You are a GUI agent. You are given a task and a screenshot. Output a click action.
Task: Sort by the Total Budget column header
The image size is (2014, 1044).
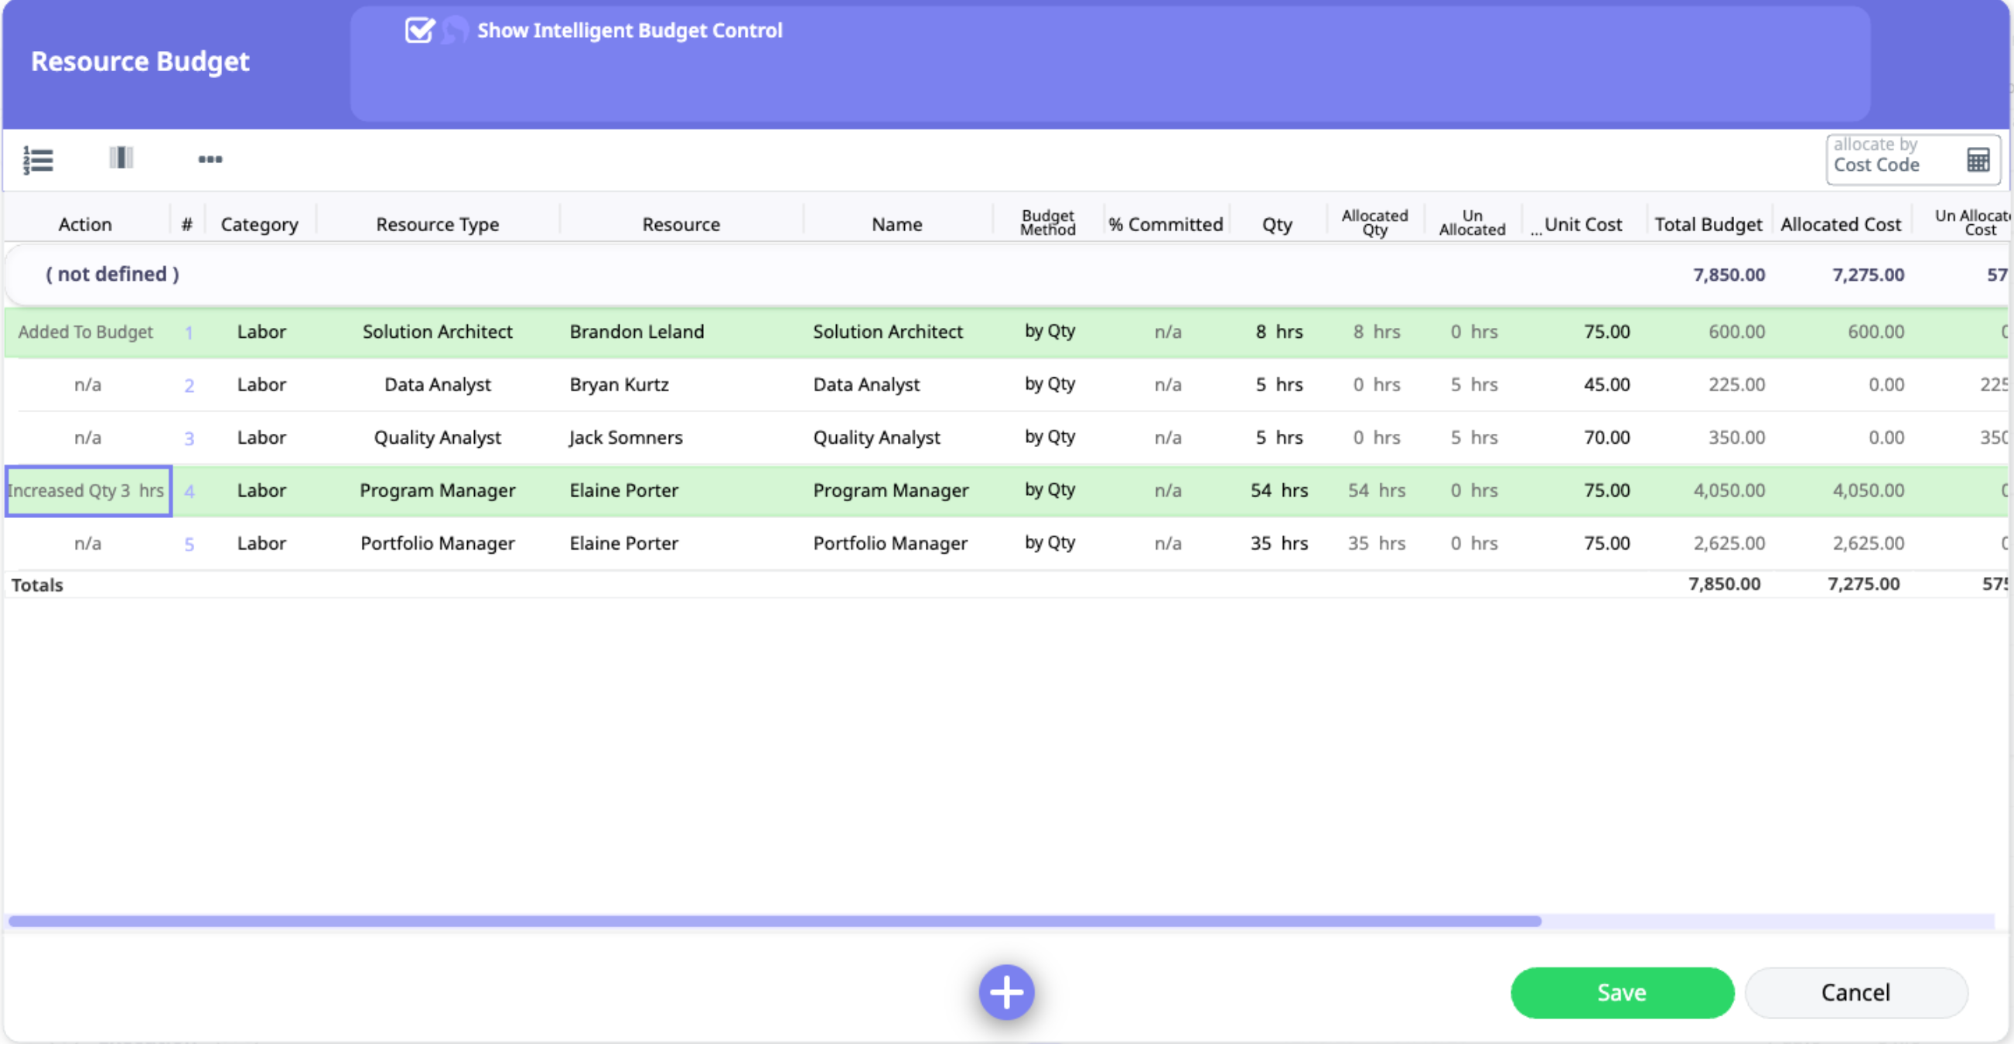pos(1708,224)
